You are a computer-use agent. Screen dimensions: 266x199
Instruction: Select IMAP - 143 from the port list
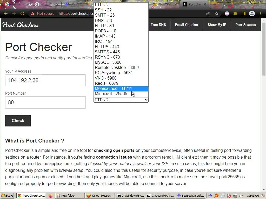tap(121, 36)
